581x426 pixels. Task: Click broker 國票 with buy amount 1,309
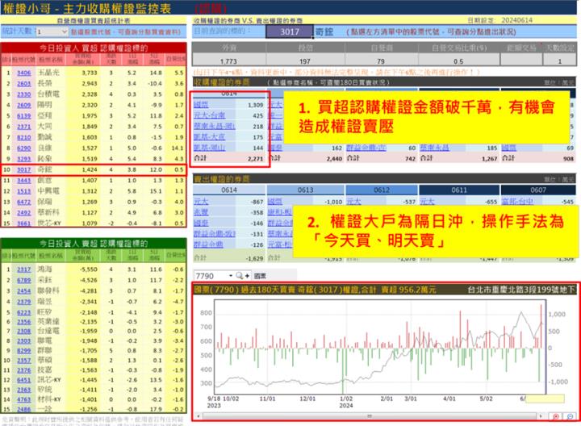pos(201,105)
